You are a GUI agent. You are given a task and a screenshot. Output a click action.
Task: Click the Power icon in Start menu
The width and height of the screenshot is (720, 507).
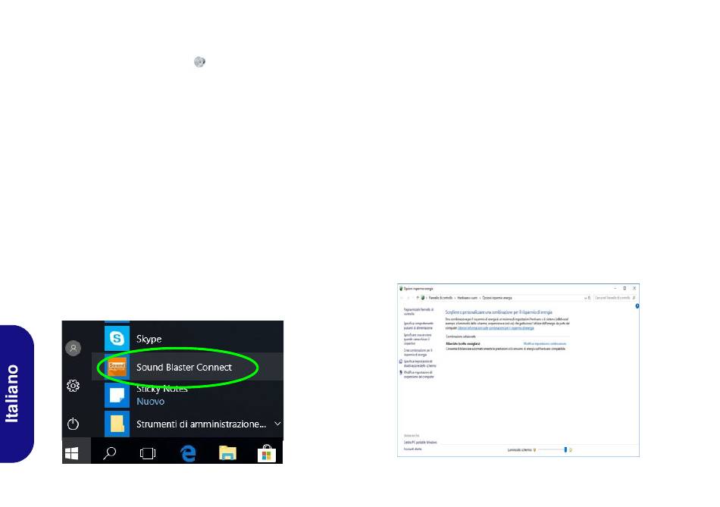pyautogui.click(x=73, y=424)
